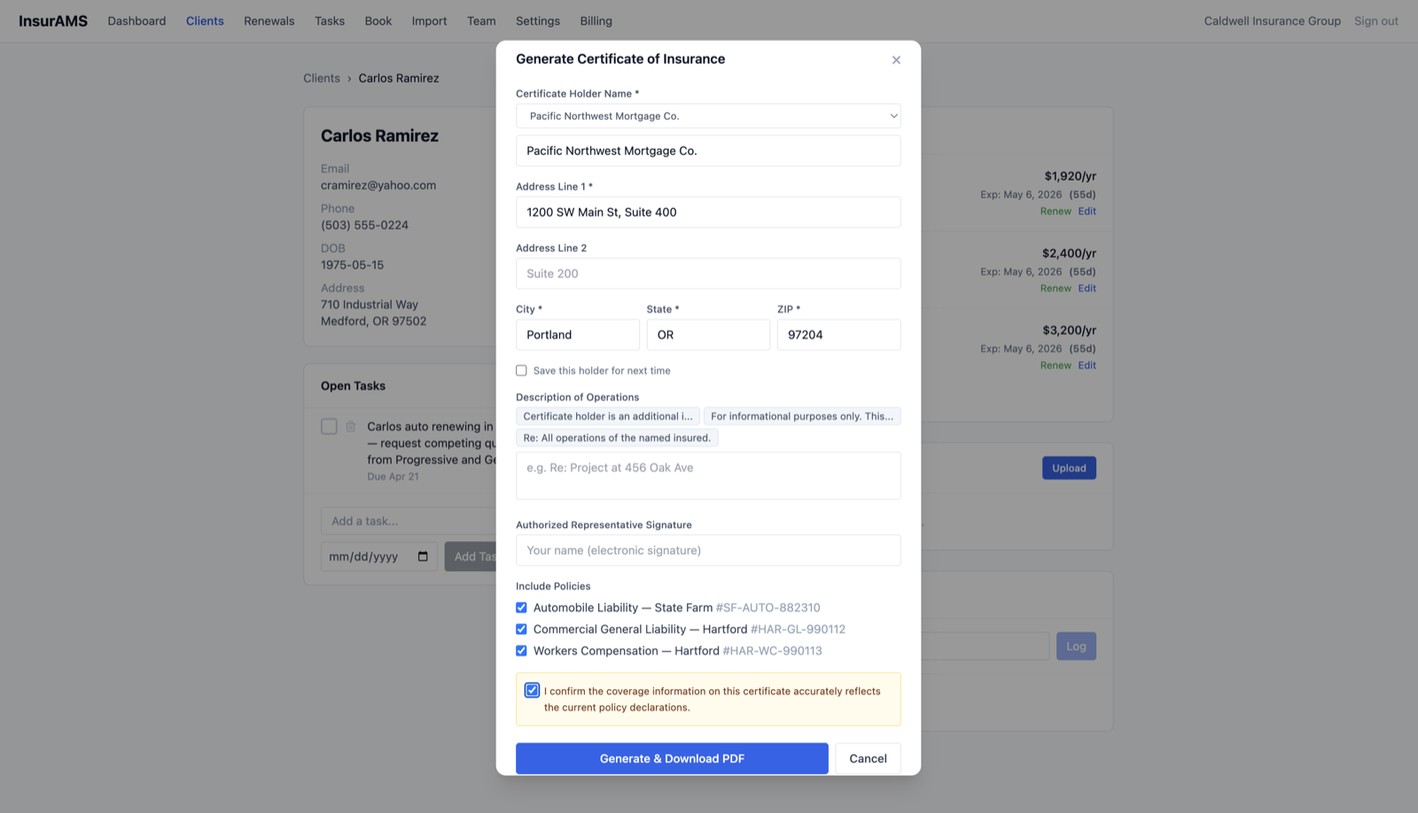Delete the Carlos auto renewing task

point(349,426)
